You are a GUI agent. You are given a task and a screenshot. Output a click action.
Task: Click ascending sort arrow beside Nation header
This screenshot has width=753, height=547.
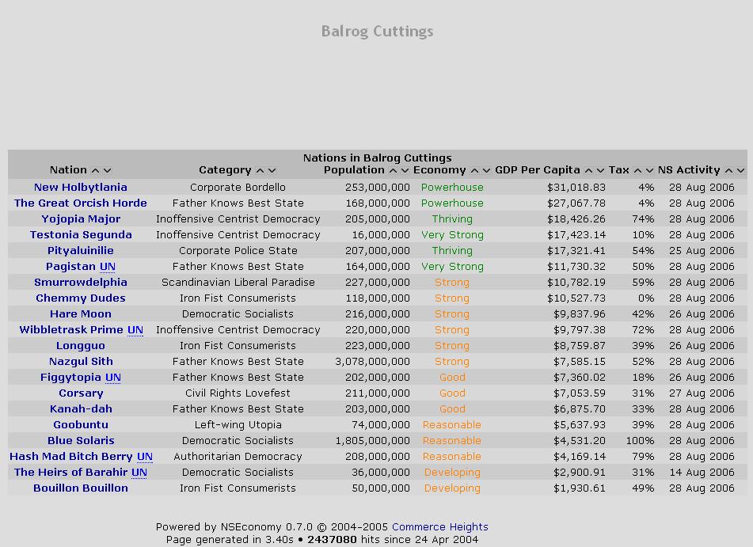coord(95,171)
